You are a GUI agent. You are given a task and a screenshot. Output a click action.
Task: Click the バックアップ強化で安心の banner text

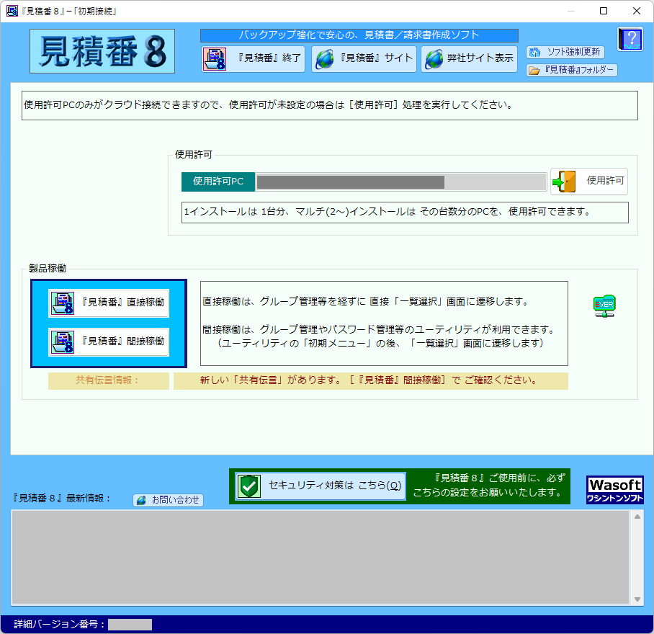point(359,35)
